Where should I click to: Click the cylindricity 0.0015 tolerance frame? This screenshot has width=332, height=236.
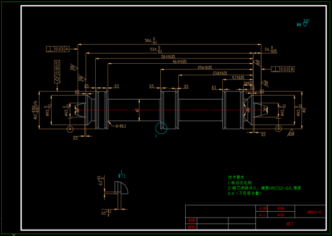tap(57, 71)
